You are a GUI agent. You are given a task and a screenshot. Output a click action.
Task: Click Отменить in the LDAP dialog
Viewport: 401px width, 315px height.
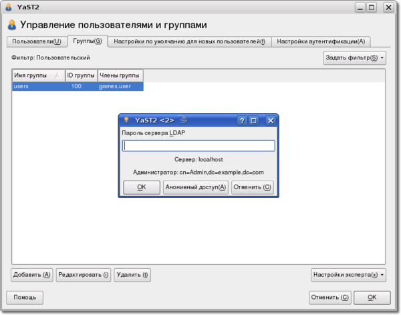[253, 187]
